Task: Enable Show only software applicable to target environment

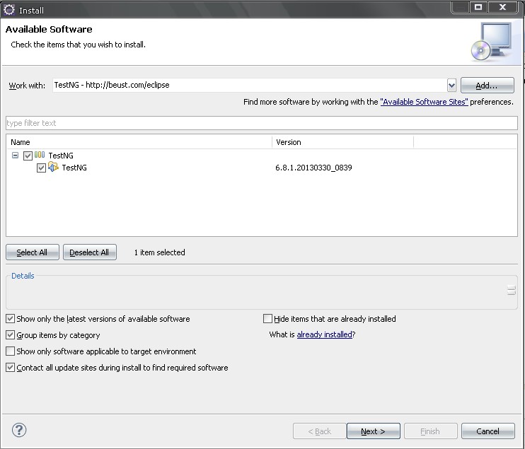Action: (x=11, y=351)
